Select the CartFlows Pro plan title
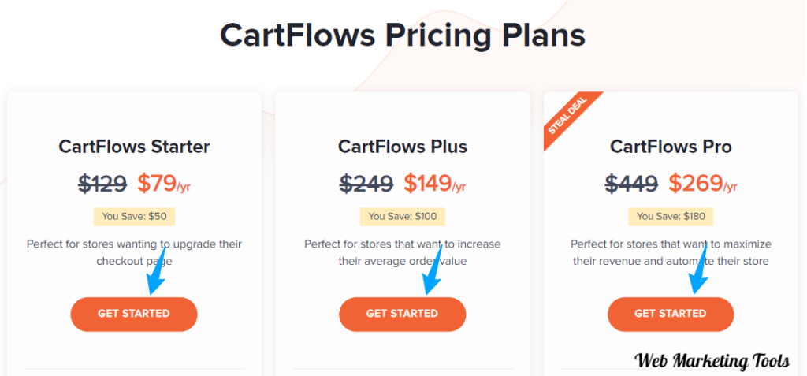The height and width of the screenshot is (376, 807). pyautogui.click(x=671, y=147)
